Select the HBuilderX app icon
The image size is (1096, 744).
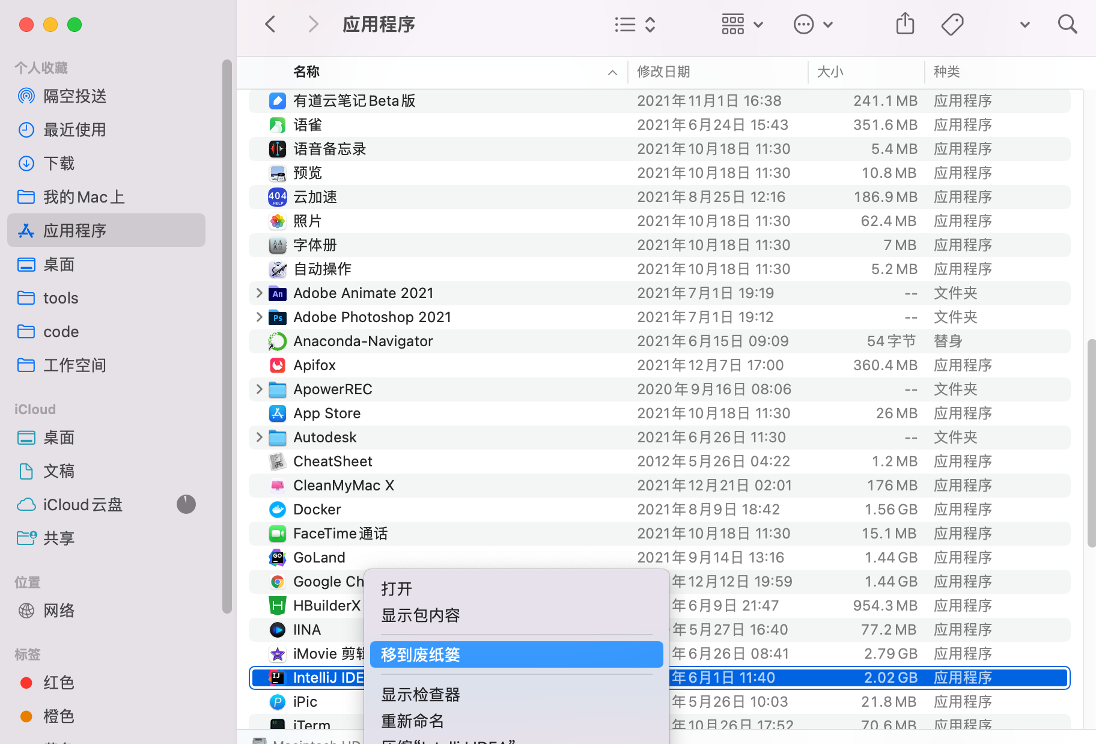point(277,605)
